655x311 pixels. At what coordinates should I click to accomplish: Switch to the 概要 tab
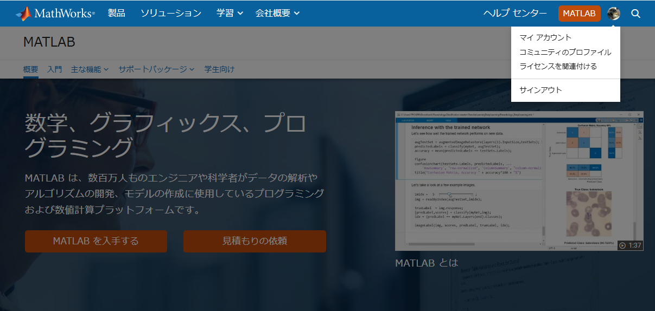(31, 69)
